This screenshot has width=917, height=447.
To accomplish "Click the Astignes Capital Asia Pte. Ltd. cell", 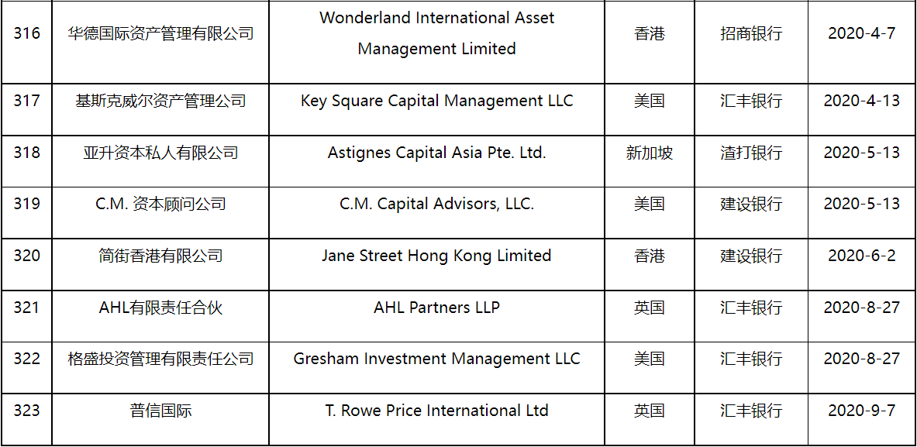I will 437,161.
